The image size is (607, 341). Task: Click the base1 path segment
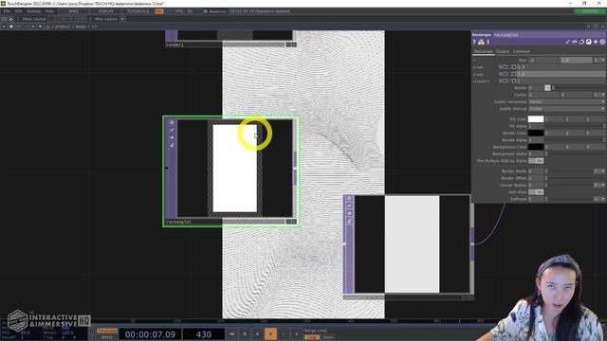coord(81,27)
